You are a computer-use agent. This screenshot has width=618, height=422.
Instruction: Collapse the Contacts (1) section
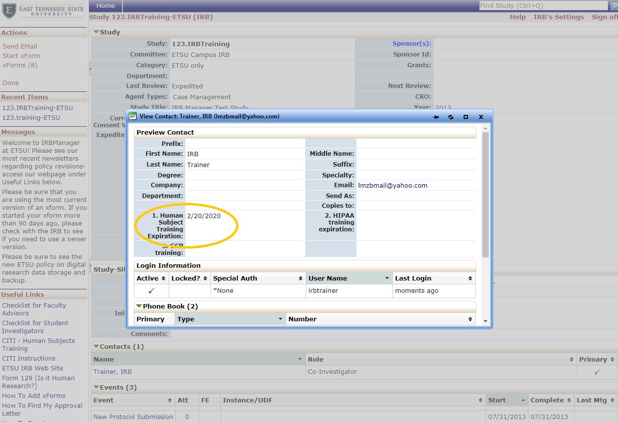(96, 346)
